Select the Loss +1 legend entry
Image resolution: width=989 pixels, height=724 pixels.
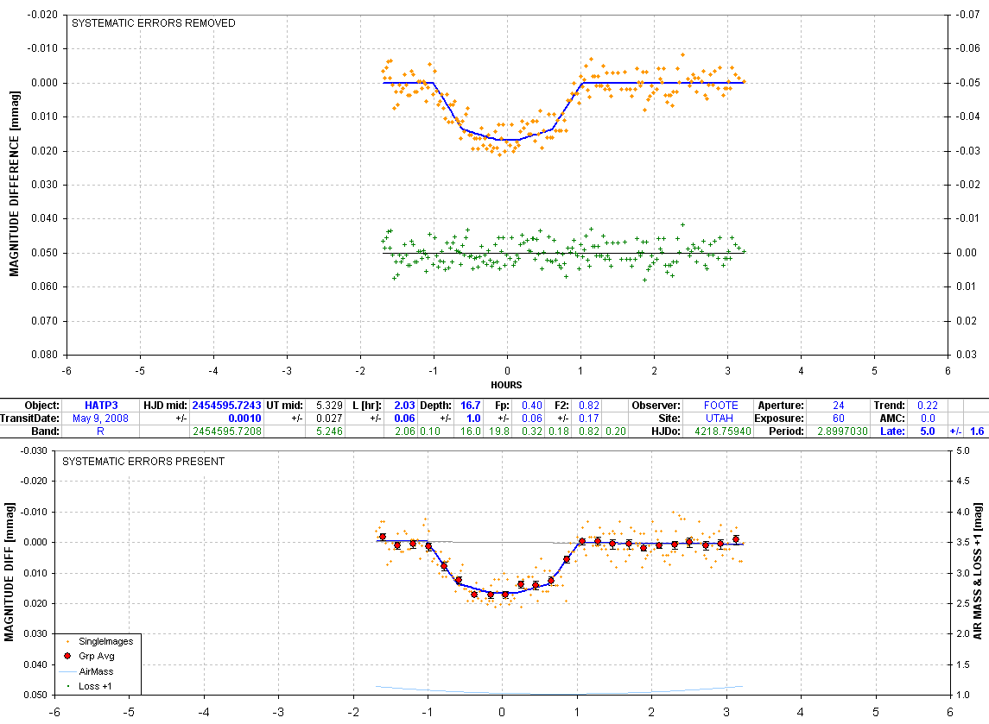(95, 686)
